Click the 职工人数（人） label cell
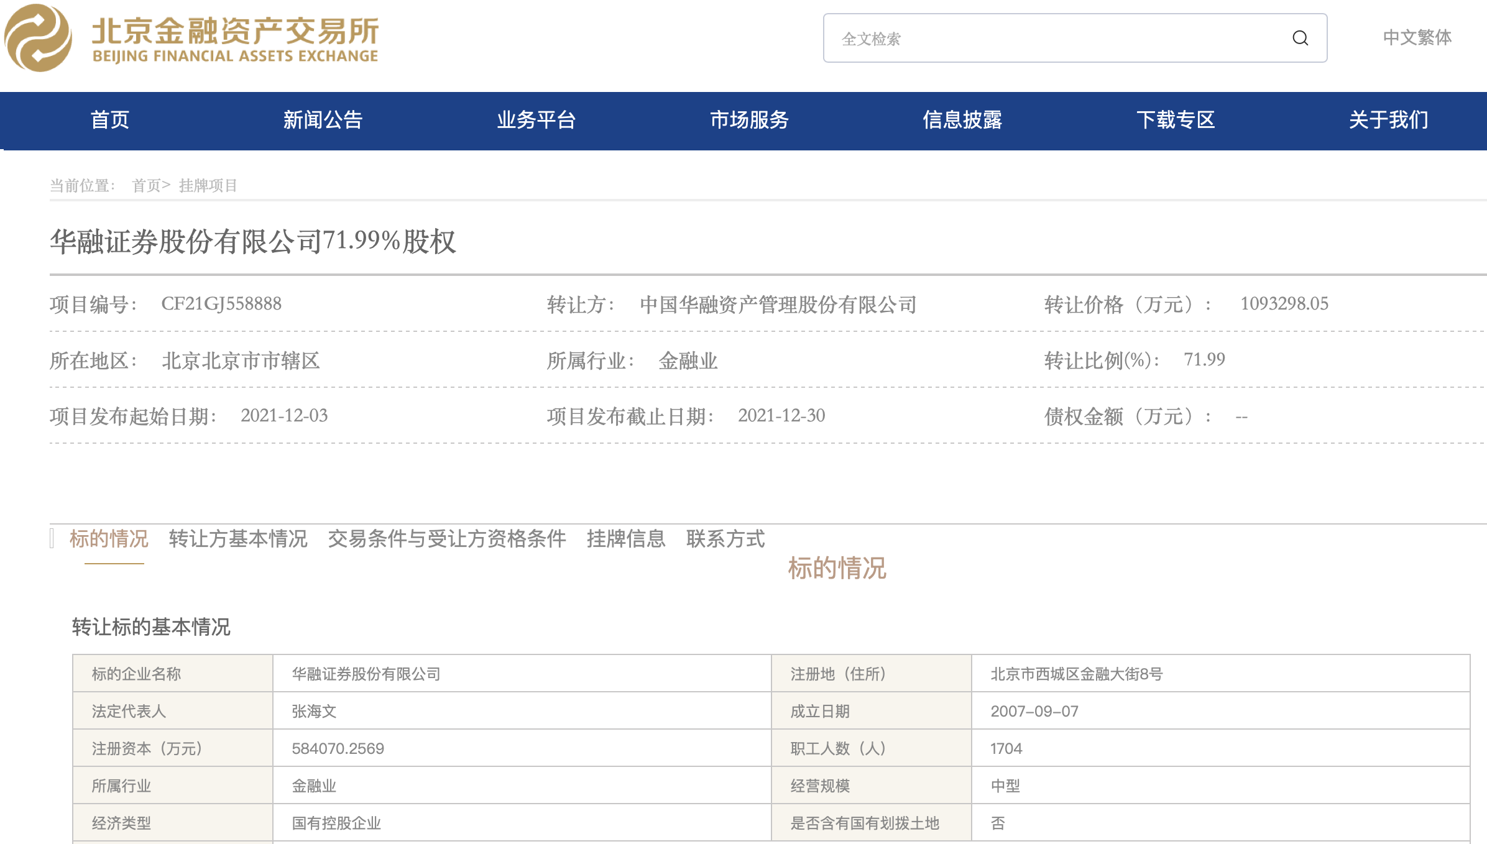Screen dimensions: 1487x844 872,748
